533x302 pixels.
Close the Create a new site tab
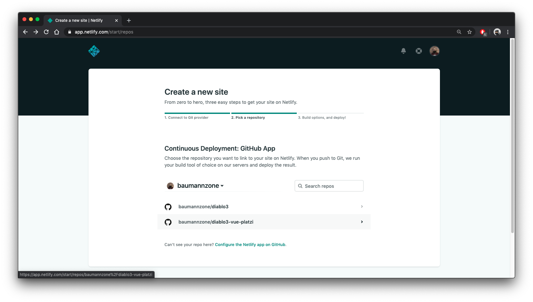(x=116, y=21)
